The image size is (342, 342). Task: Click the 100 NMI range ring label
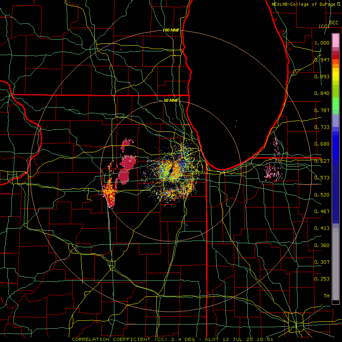(171, 30)
